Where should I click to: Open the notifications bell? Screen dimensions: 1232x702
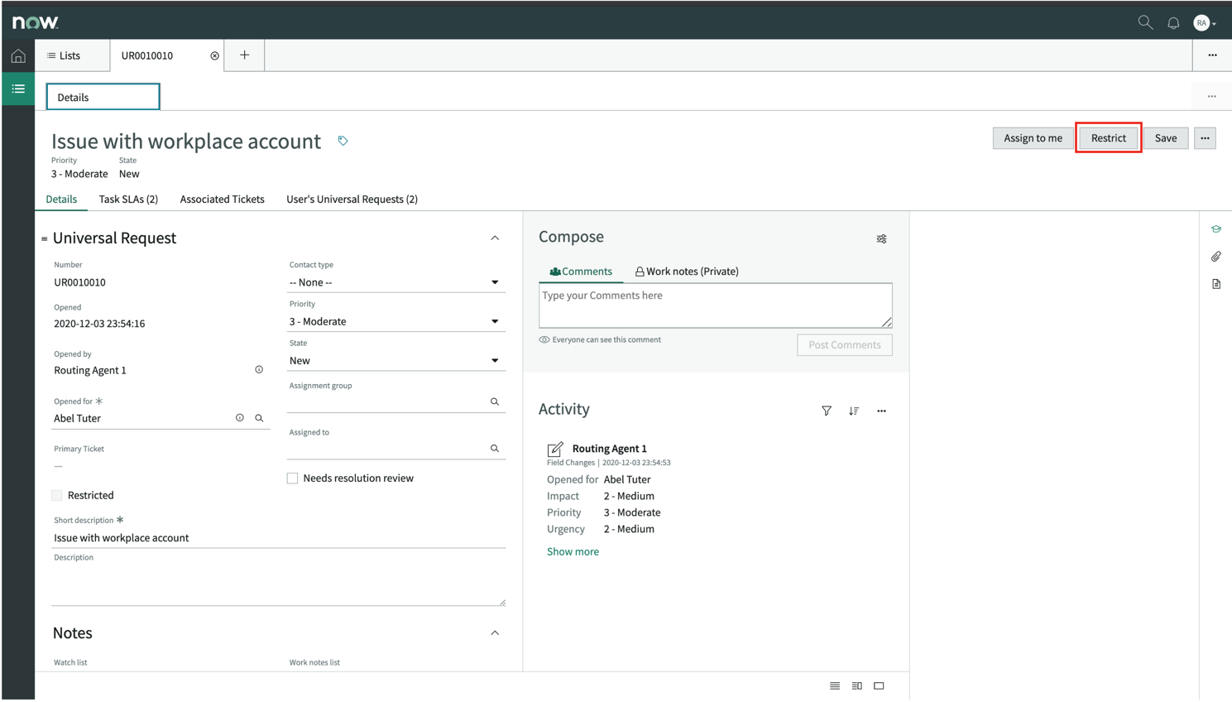tap(1173, 23)
